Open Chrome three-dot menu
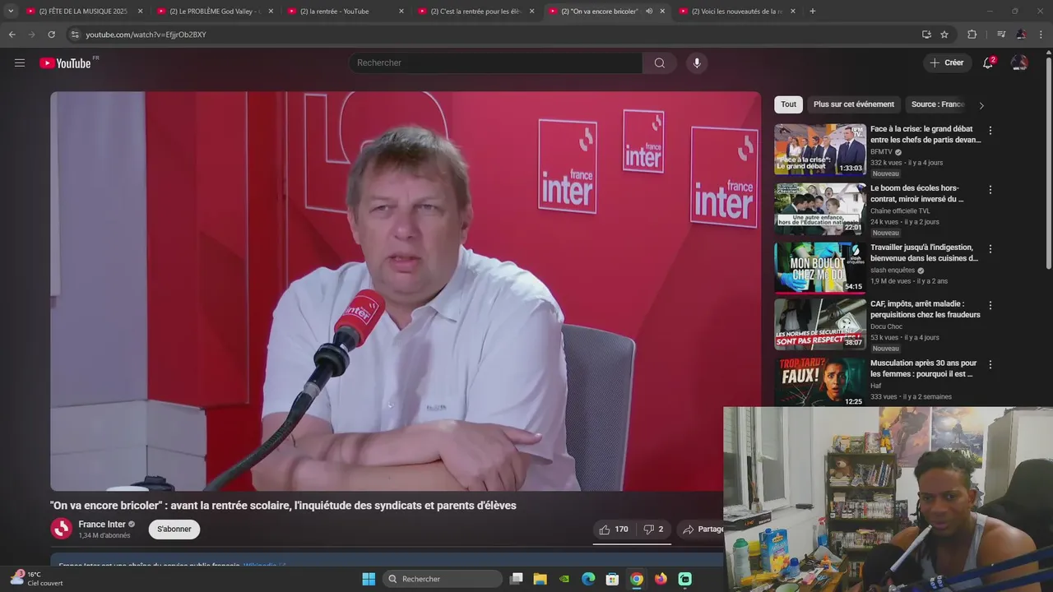1053x592 pixels. click(1041, 35)
